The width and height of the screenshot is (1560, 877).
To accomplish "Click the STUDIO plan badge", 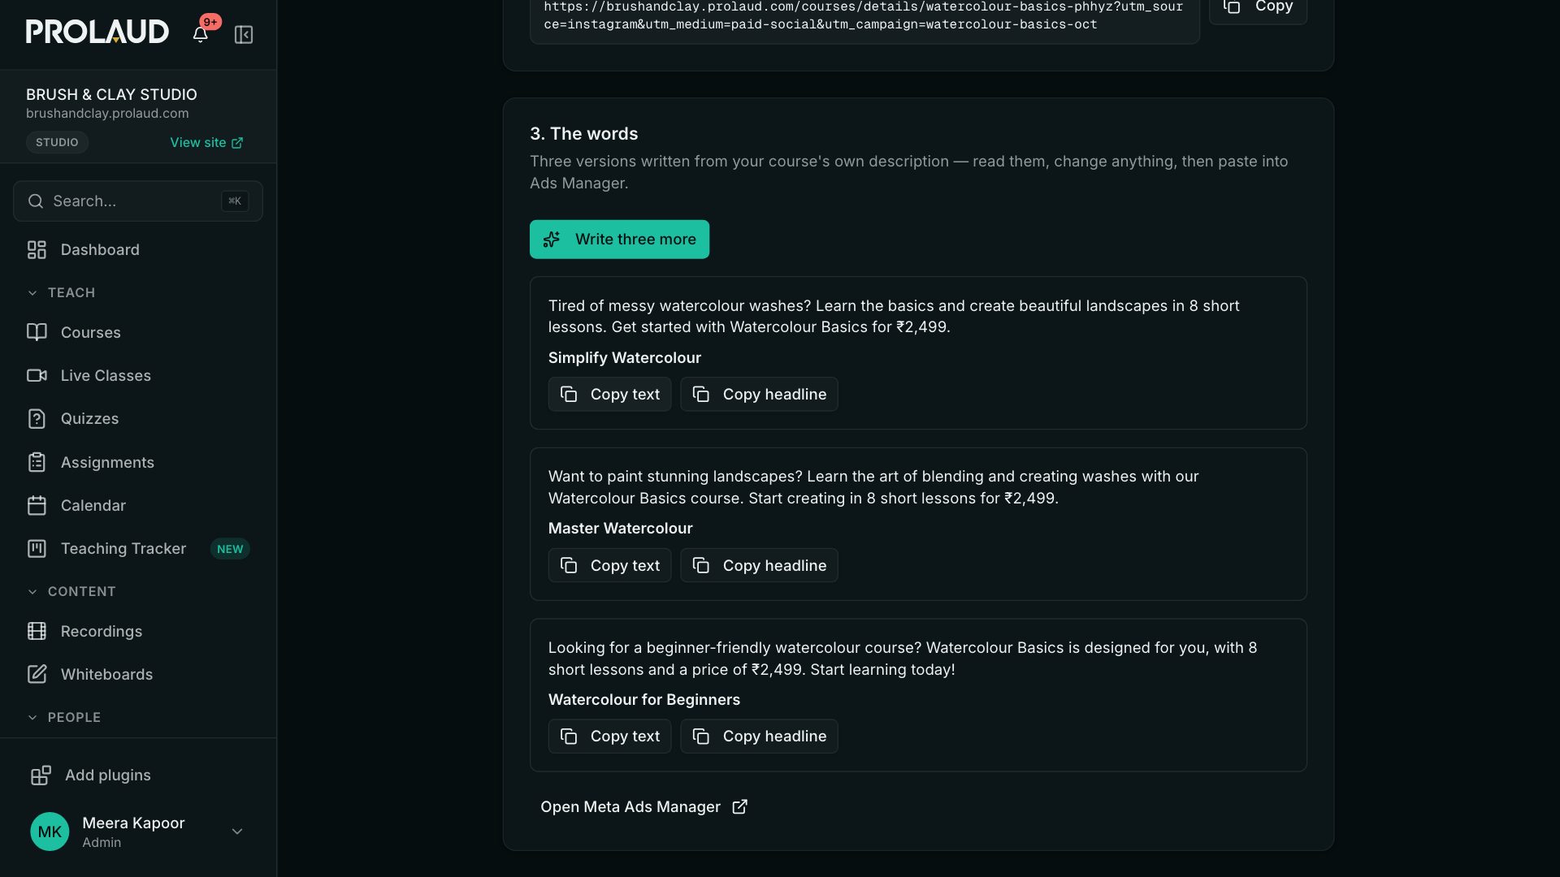I will (57, 142).
